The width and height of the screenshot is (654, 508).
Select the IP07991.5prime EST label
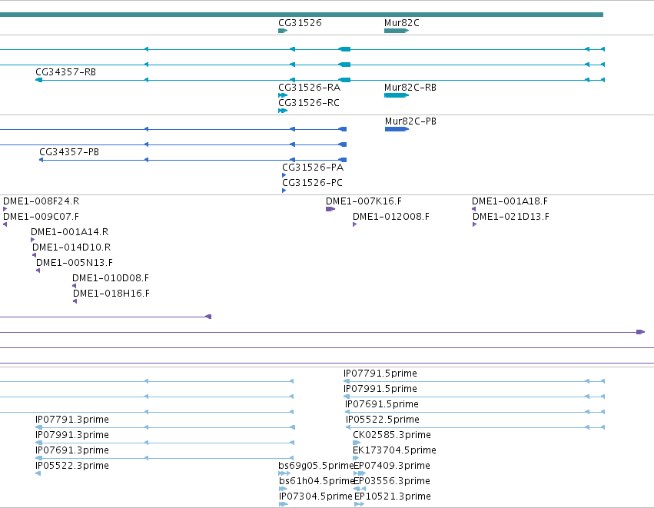click(x=380, y=389)
